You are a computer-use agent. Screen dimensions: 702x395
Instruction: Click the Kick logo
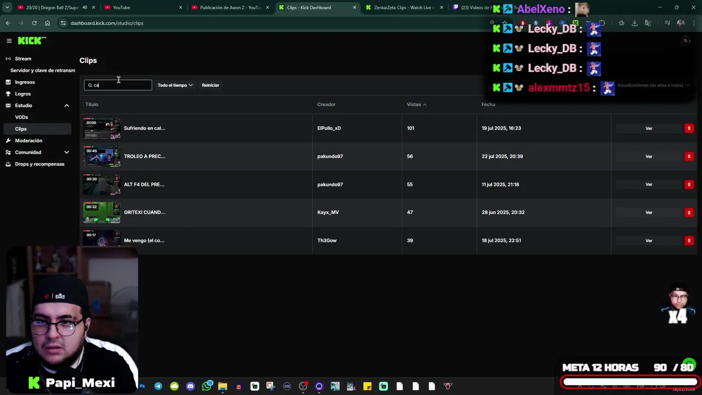pos(32,41)
